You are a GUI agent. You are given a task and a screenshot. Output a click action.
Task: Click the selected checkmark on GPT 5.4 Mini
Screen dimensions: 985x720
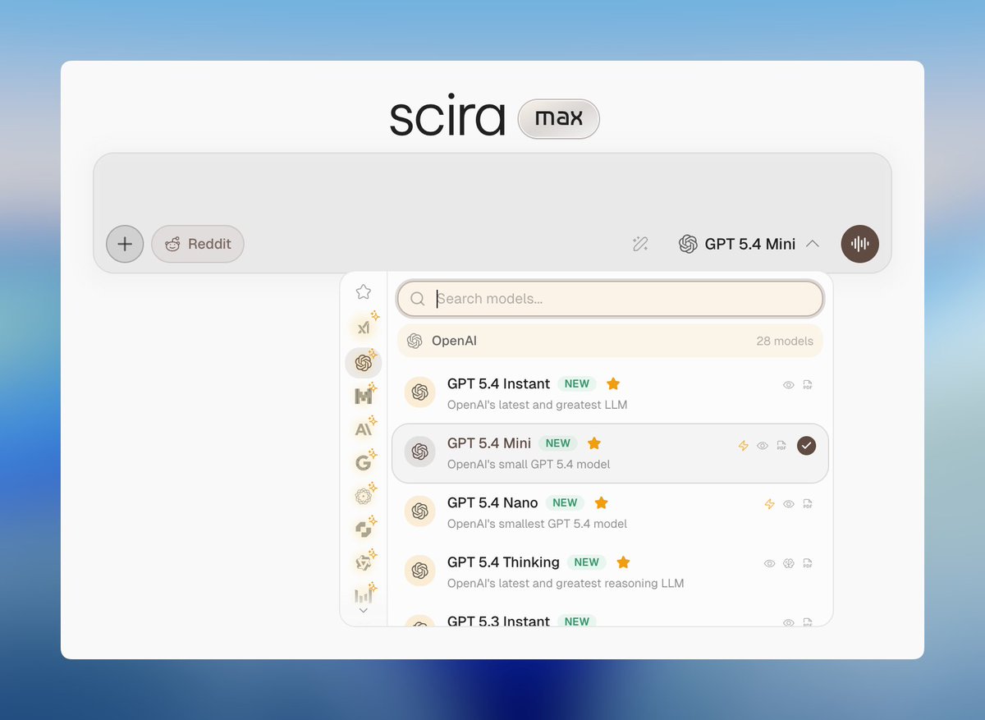pos(807,446)
